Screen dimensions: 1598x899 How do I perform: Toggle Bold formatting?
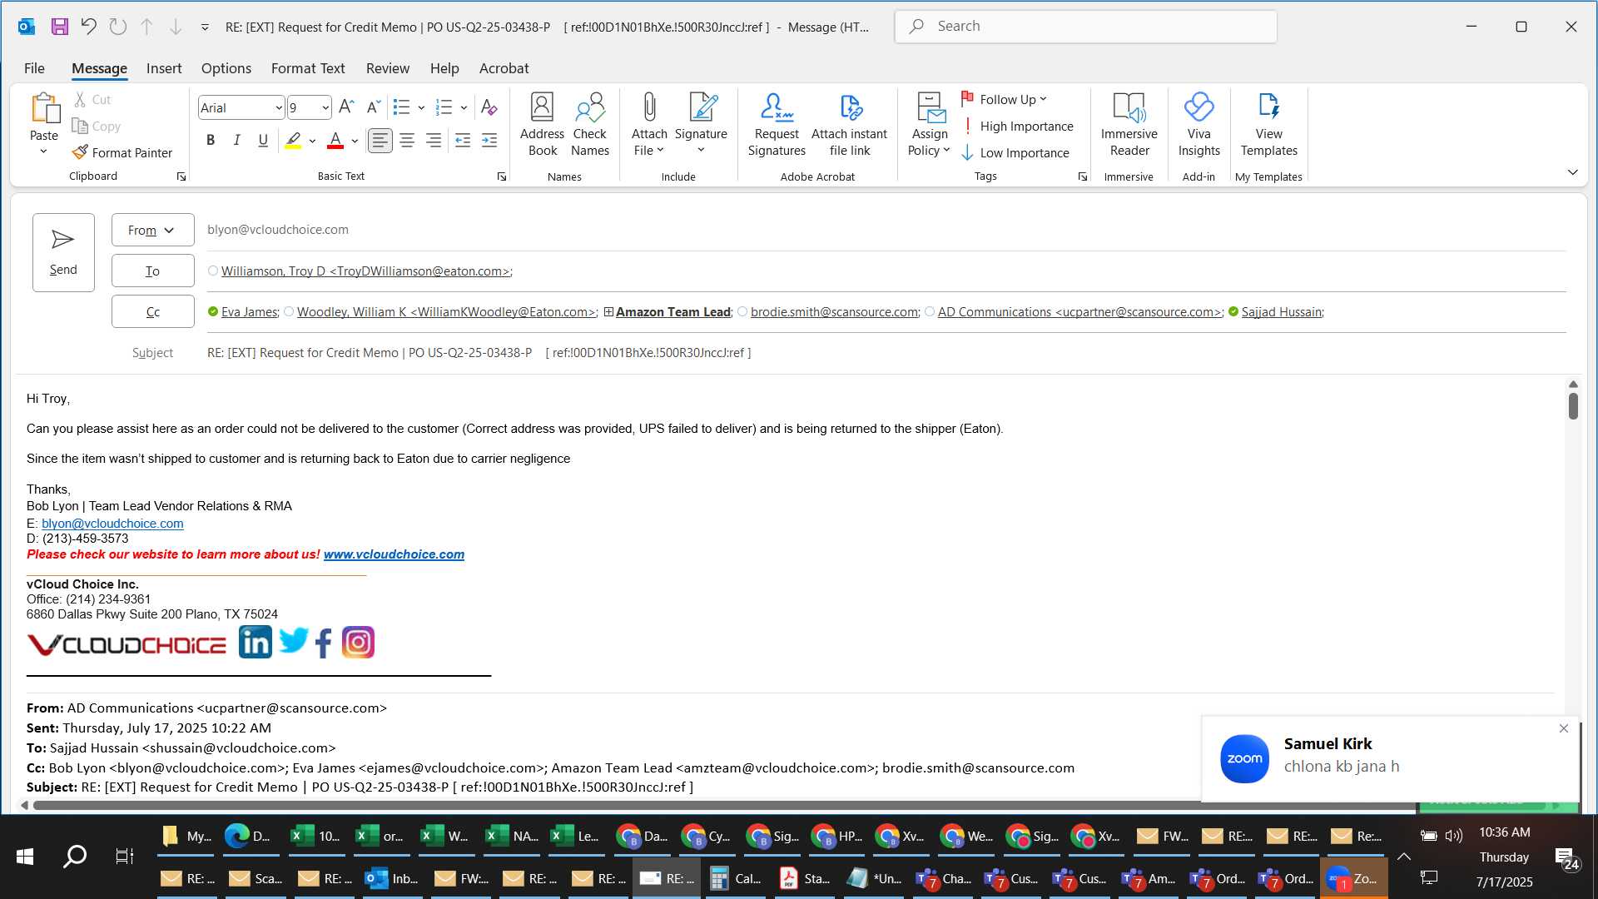(x=211, y=141)
